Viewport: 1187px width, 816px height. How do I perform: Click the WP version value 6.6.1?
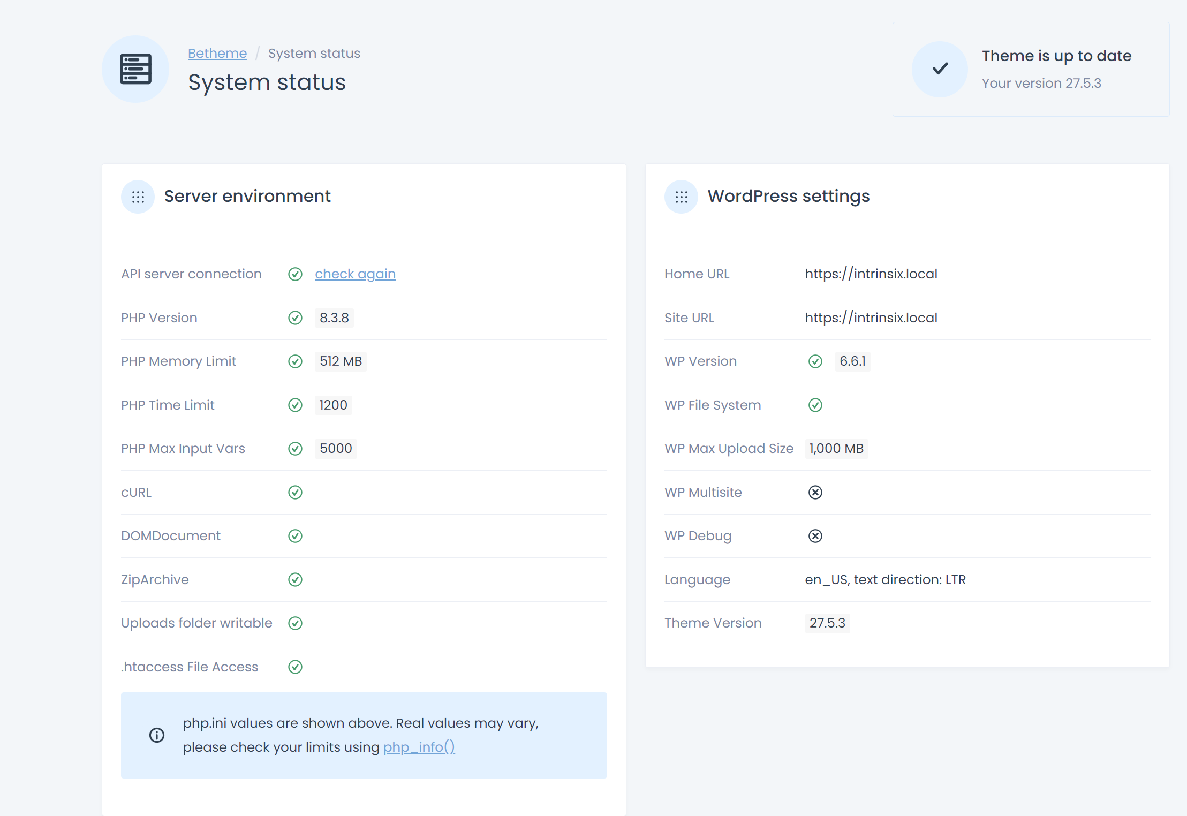(x=853, y=361)
